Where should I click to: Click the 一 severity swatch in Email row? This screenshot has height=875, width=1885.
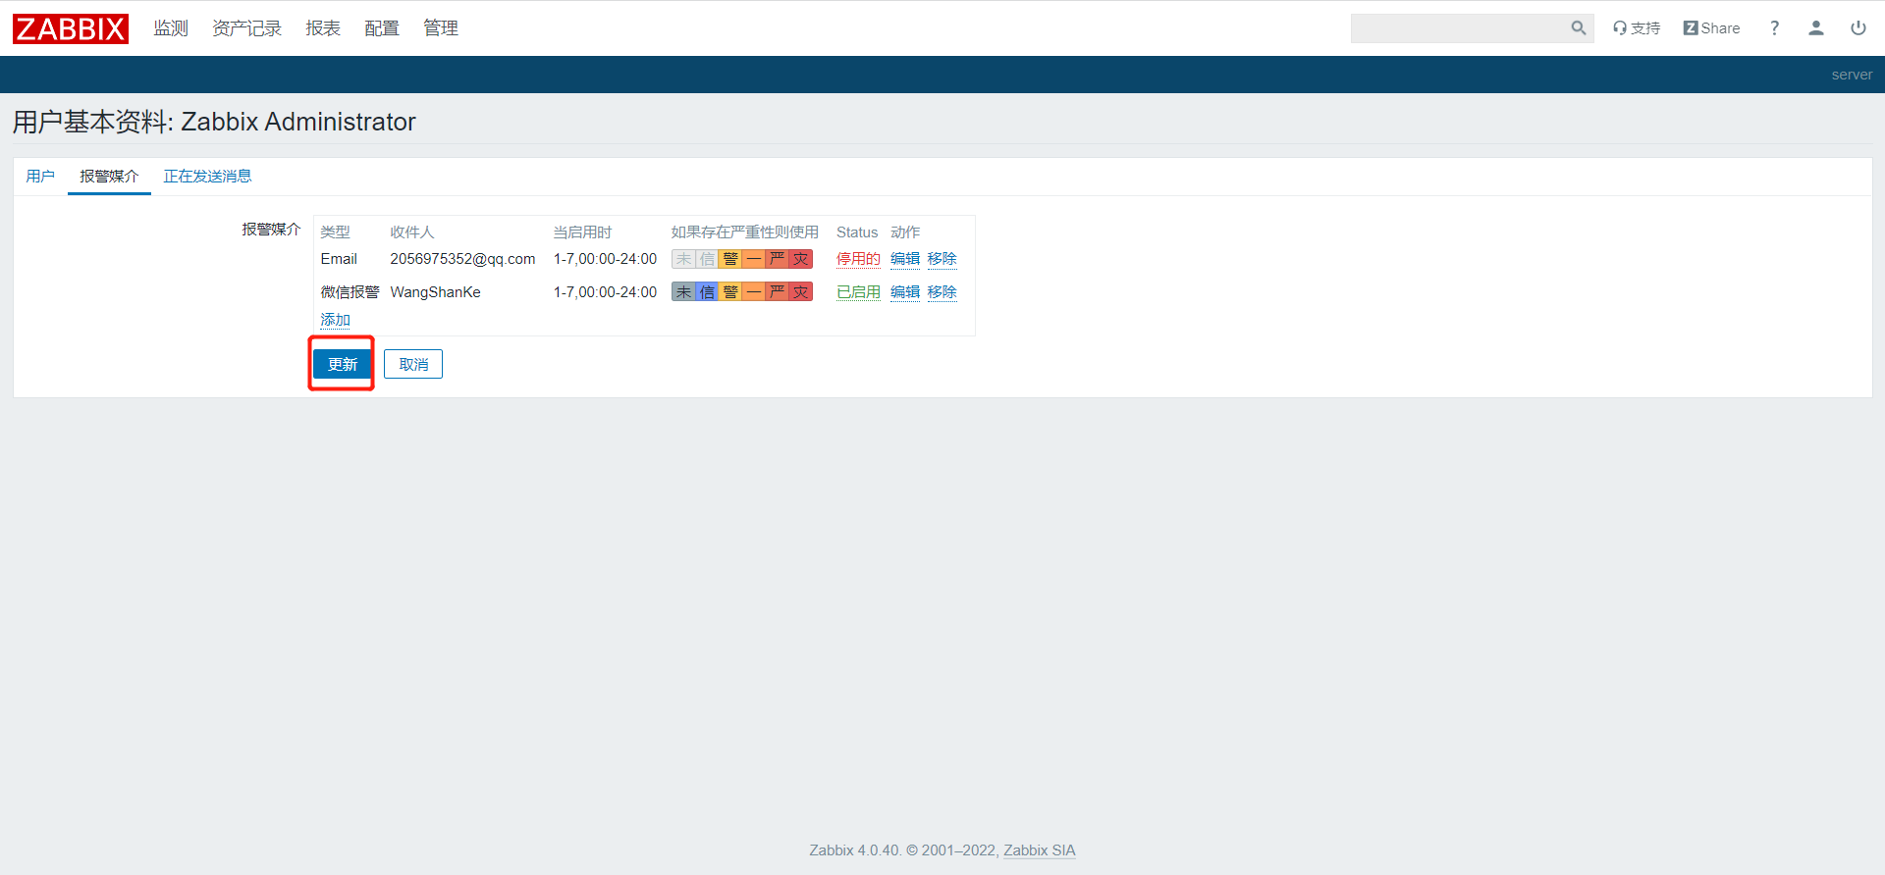point(754,259)
